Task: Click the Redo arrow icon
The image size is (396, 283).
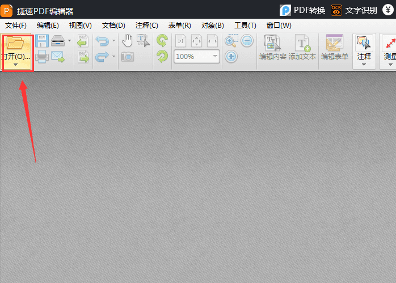Action: 102,56
